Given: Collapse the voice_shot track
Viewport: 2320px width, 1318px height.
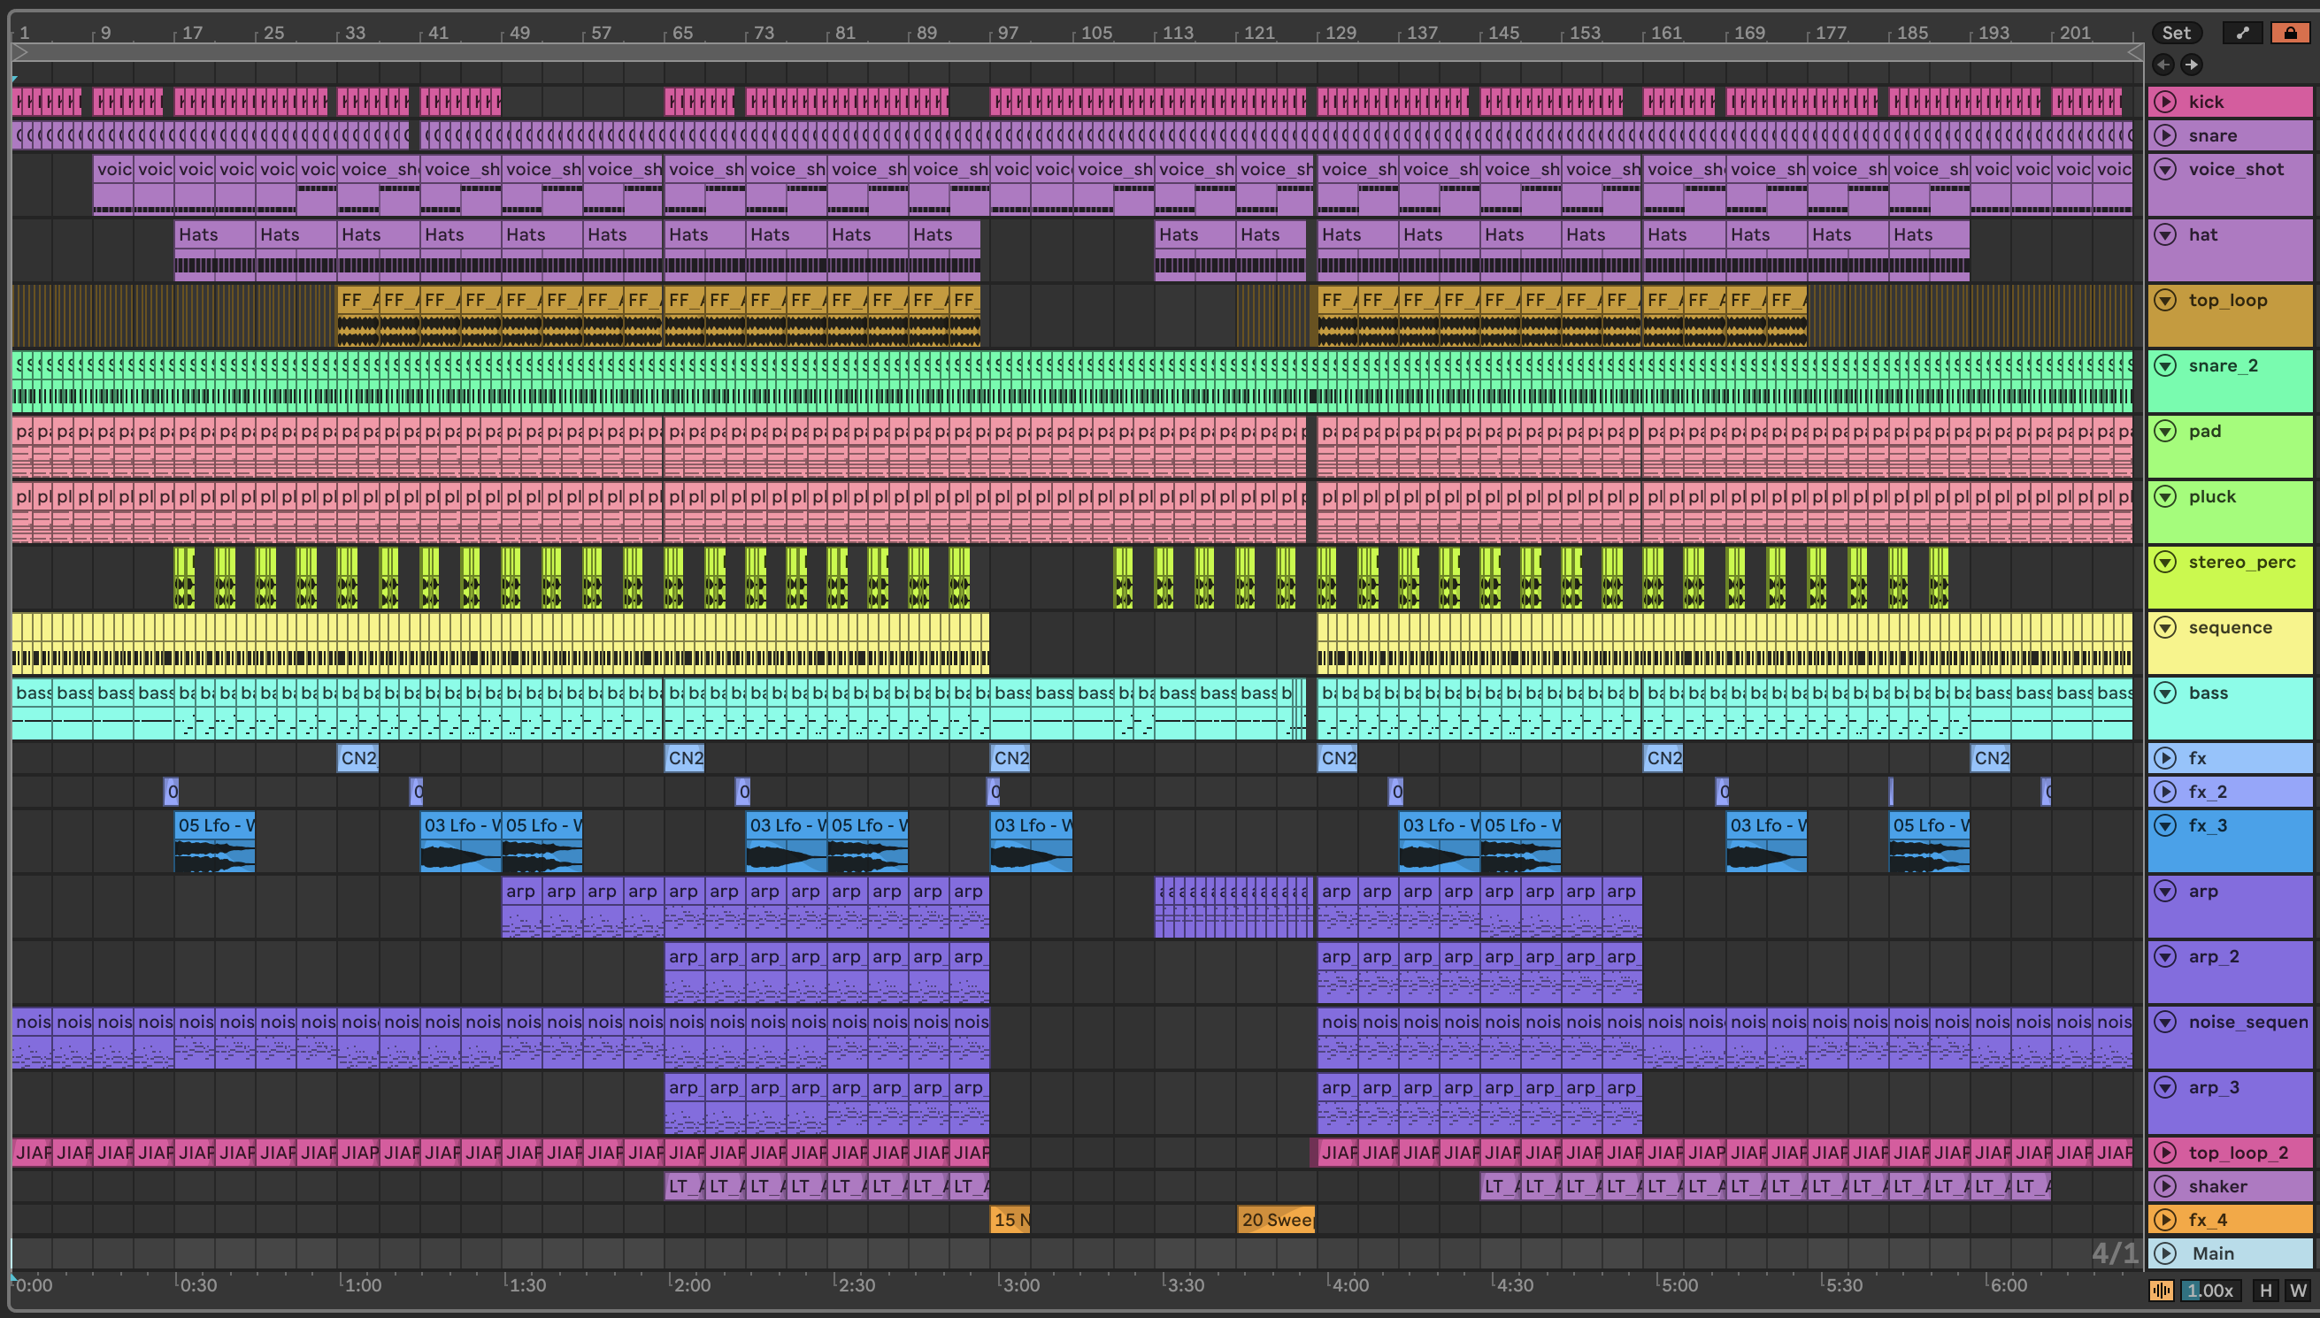Looking at the screenshot, I should (2165, 169).
